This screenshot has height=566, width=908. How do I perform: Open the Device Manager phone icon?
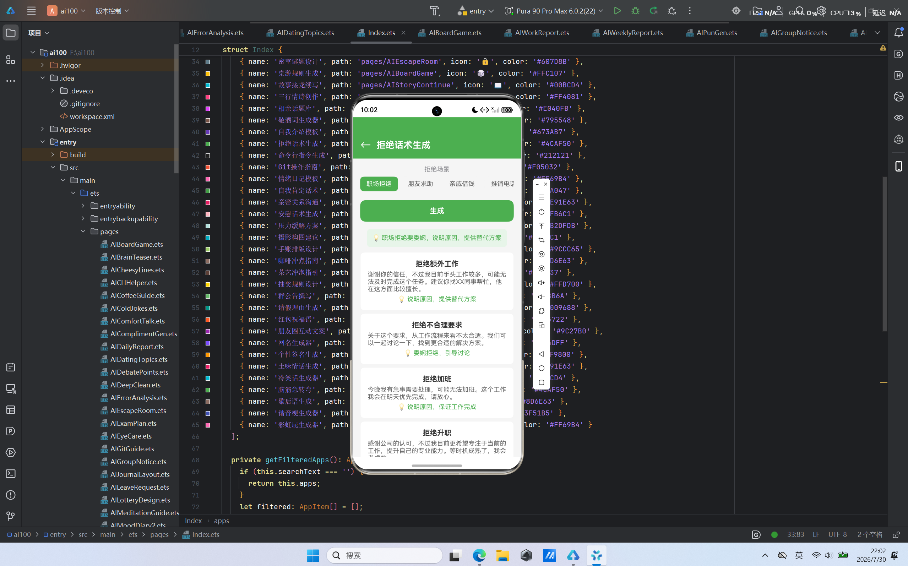[x=899, y=166]
